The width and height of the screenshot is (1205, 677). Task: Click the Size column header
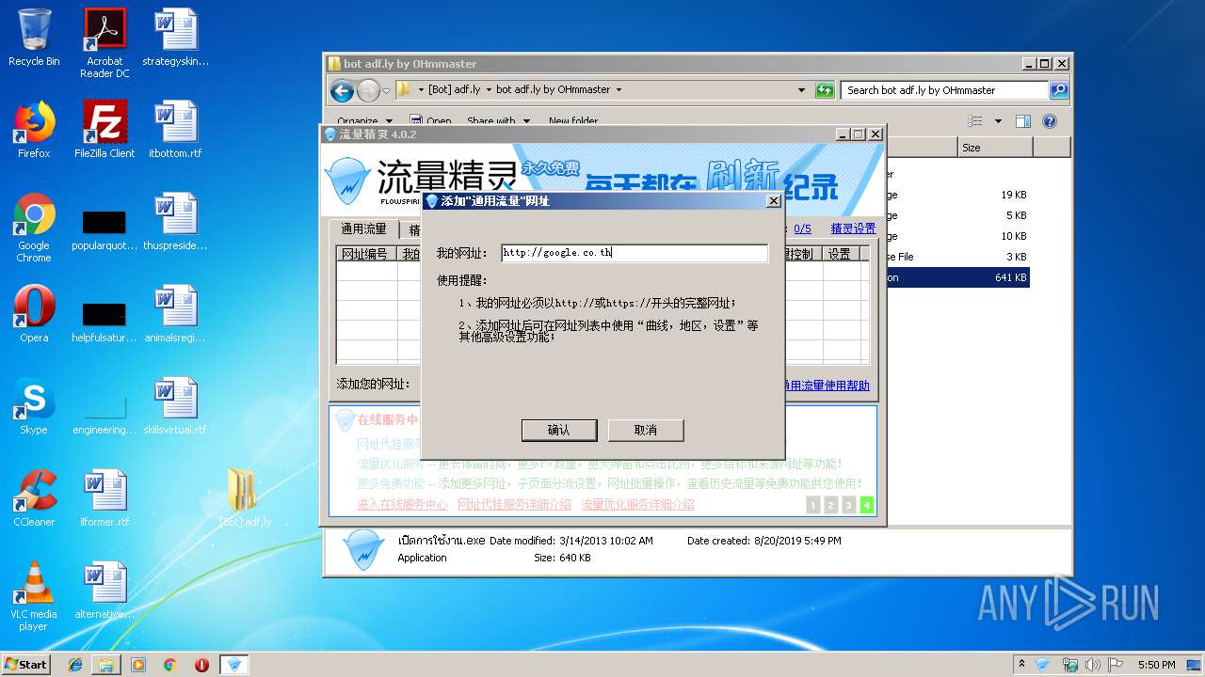[x=994, y=148]
